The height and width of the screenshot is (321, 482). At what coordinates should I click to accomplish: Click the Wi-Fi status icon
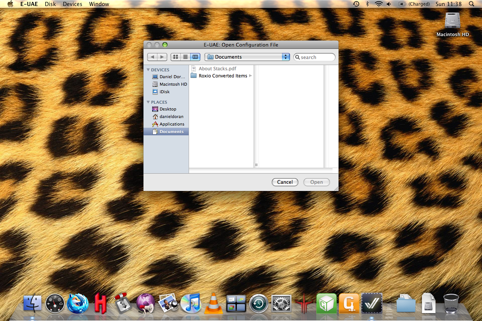point(378,4)
